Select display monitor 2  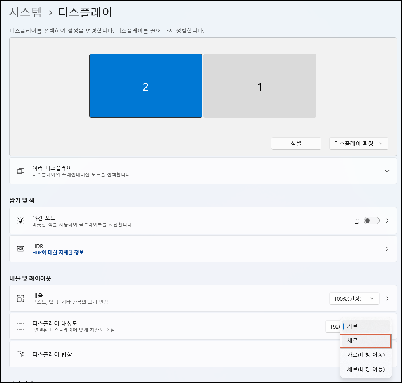click(146, 86)
